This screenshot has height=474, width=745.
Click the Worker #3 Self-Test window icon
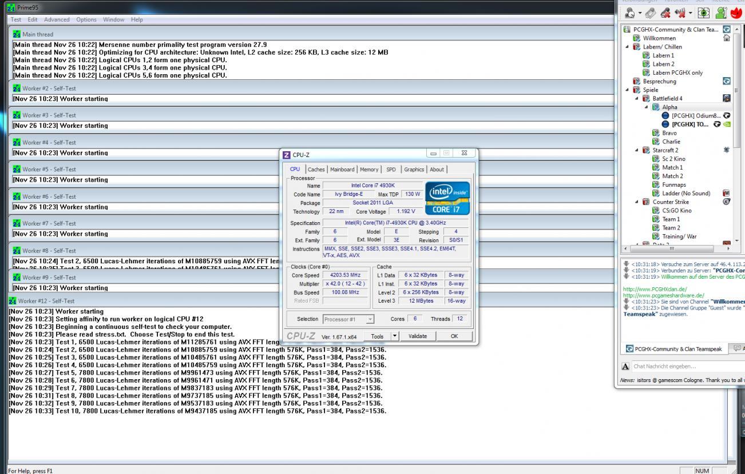[x=17, y=115]
